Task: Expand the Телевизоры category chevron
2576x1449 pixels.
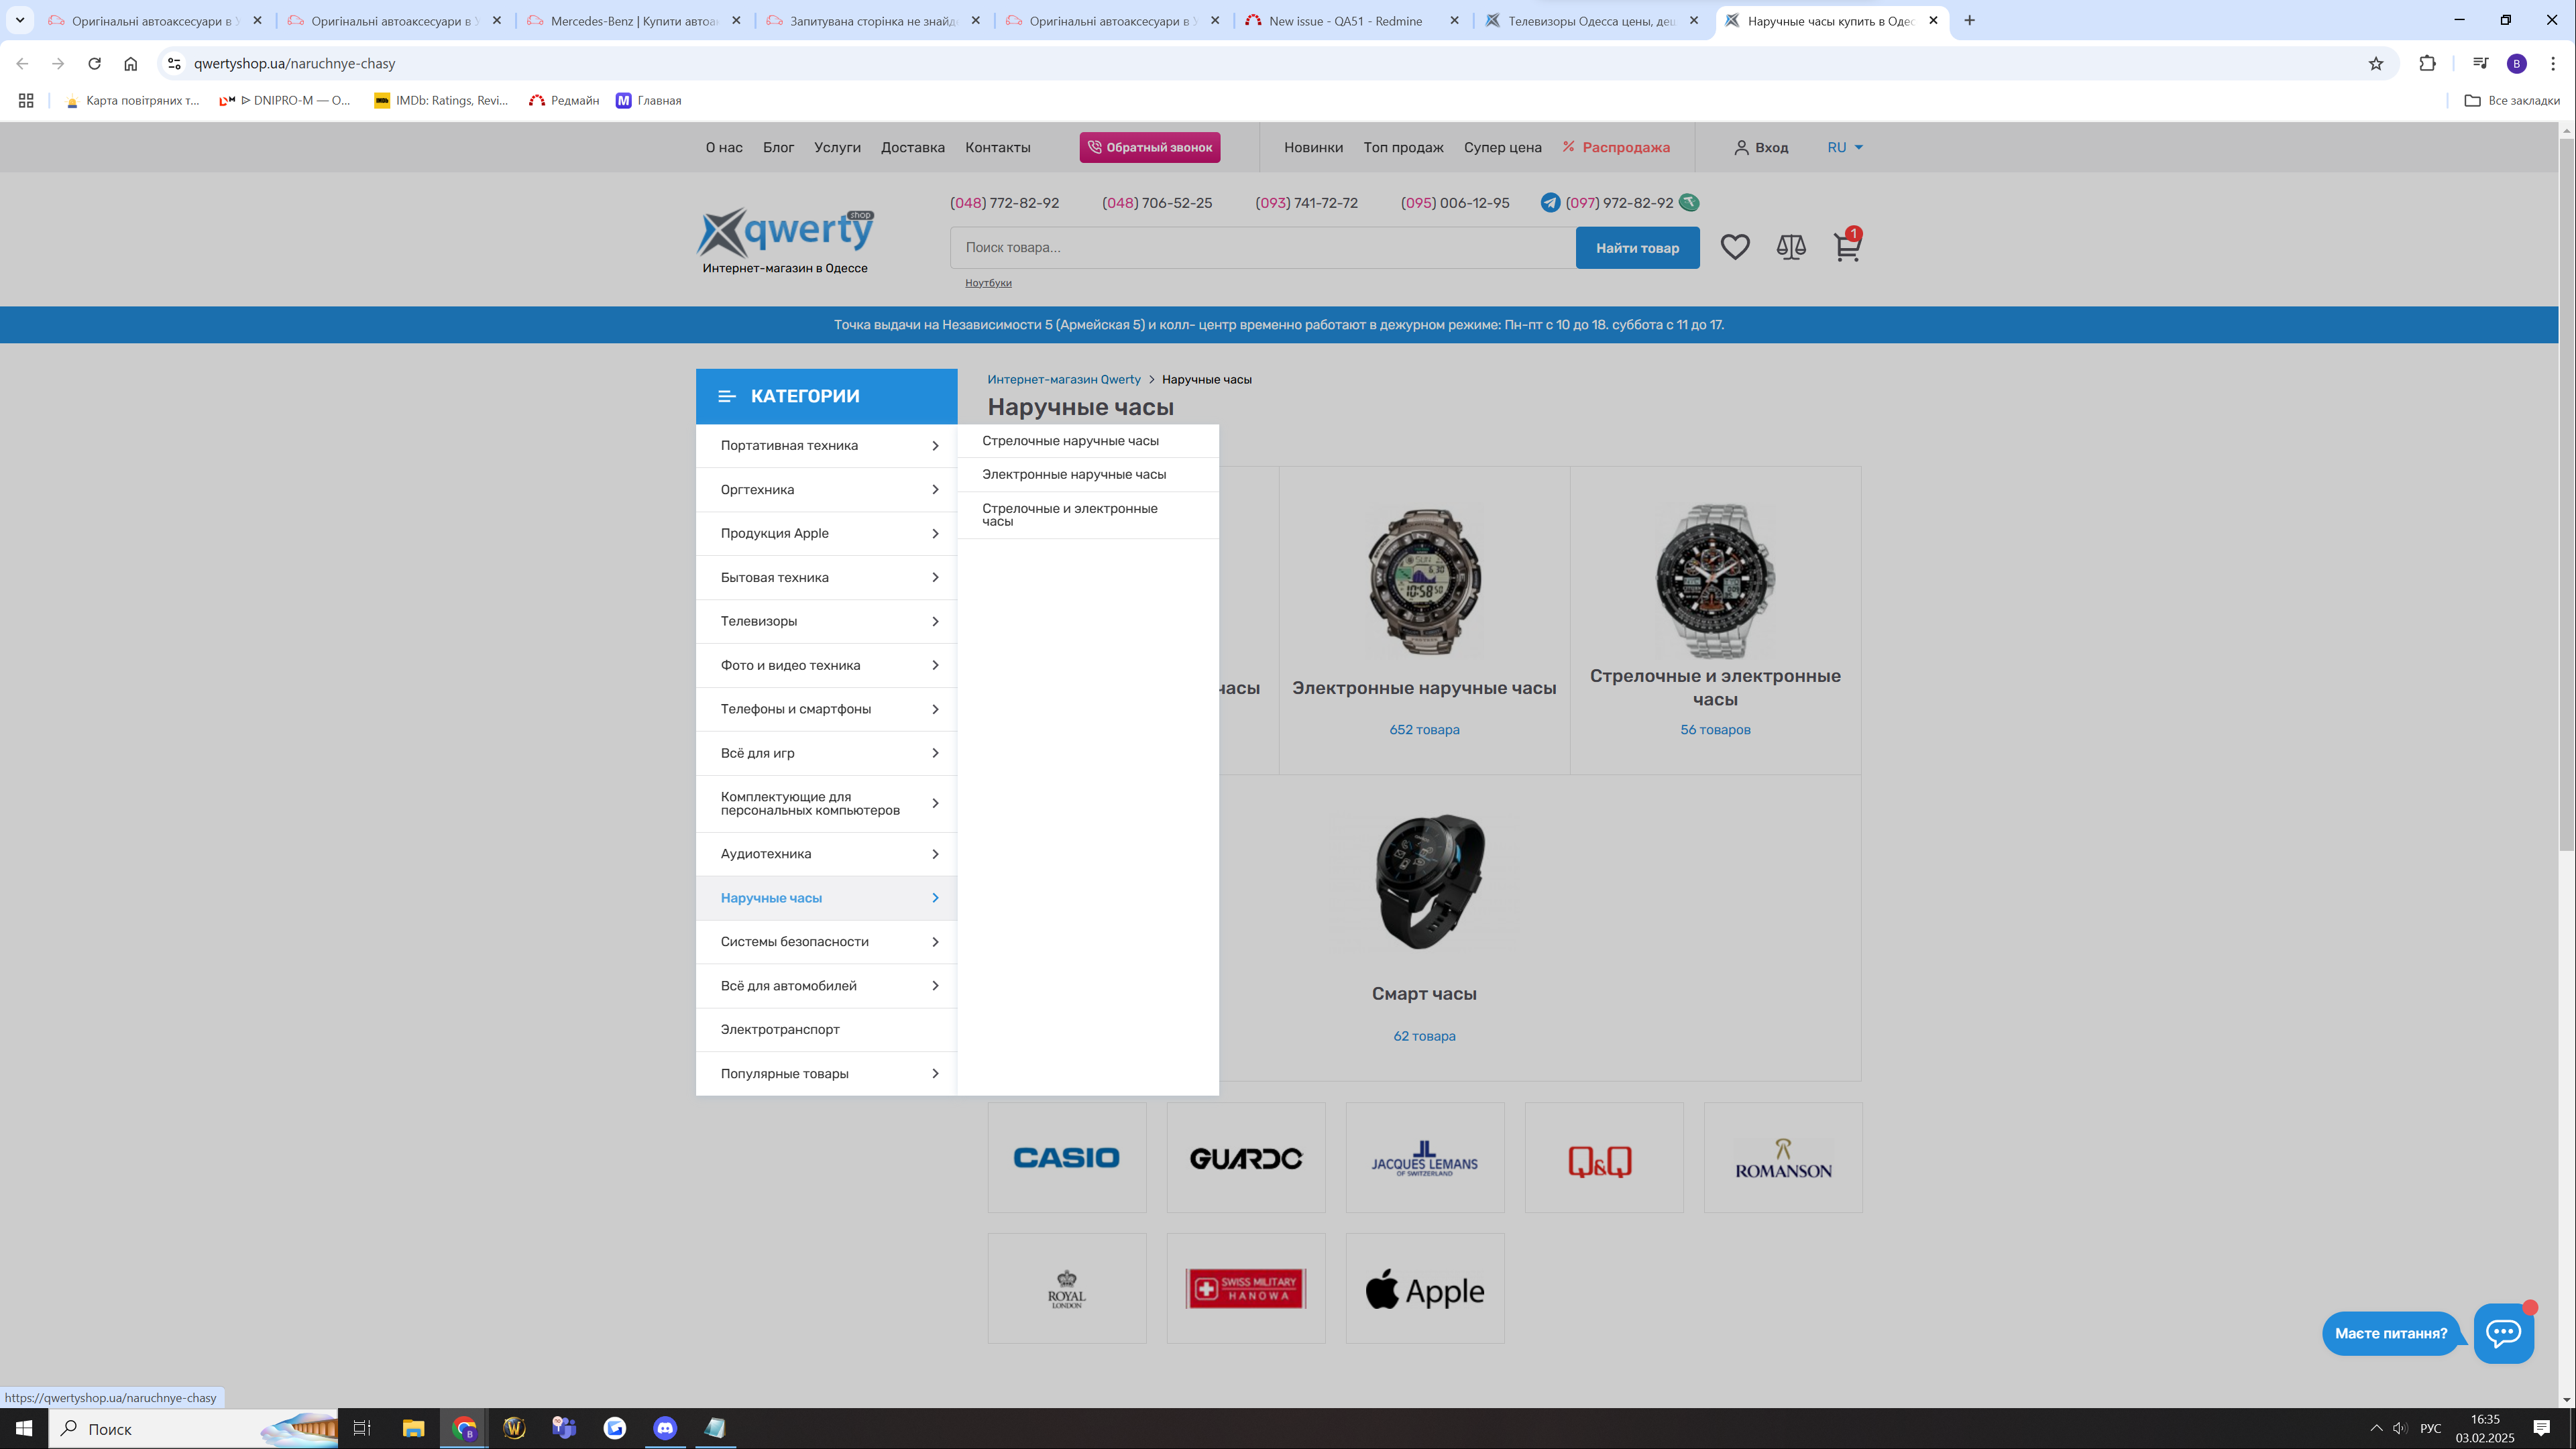Action: click(935, 621)
